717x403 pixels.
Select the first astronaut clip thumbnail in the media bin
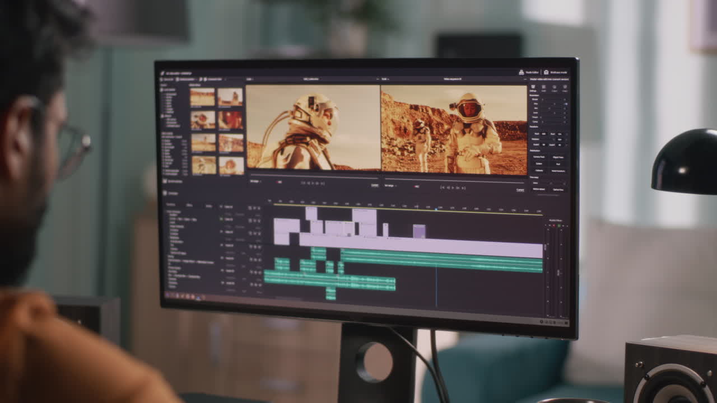tap(202, 97)
